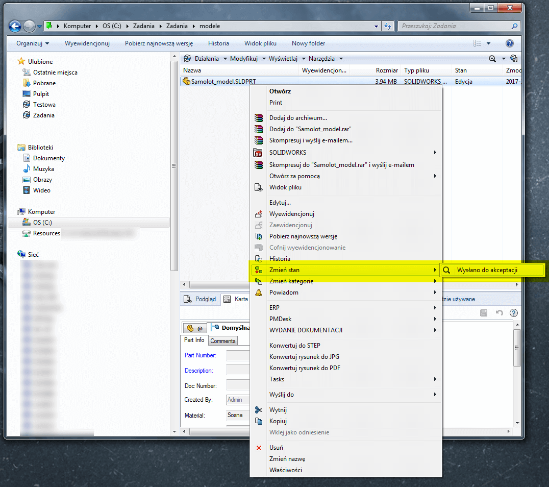Open the Podgląd preview tab
The height and width of the screenshot is (487, 549).
tap(201, 299)
